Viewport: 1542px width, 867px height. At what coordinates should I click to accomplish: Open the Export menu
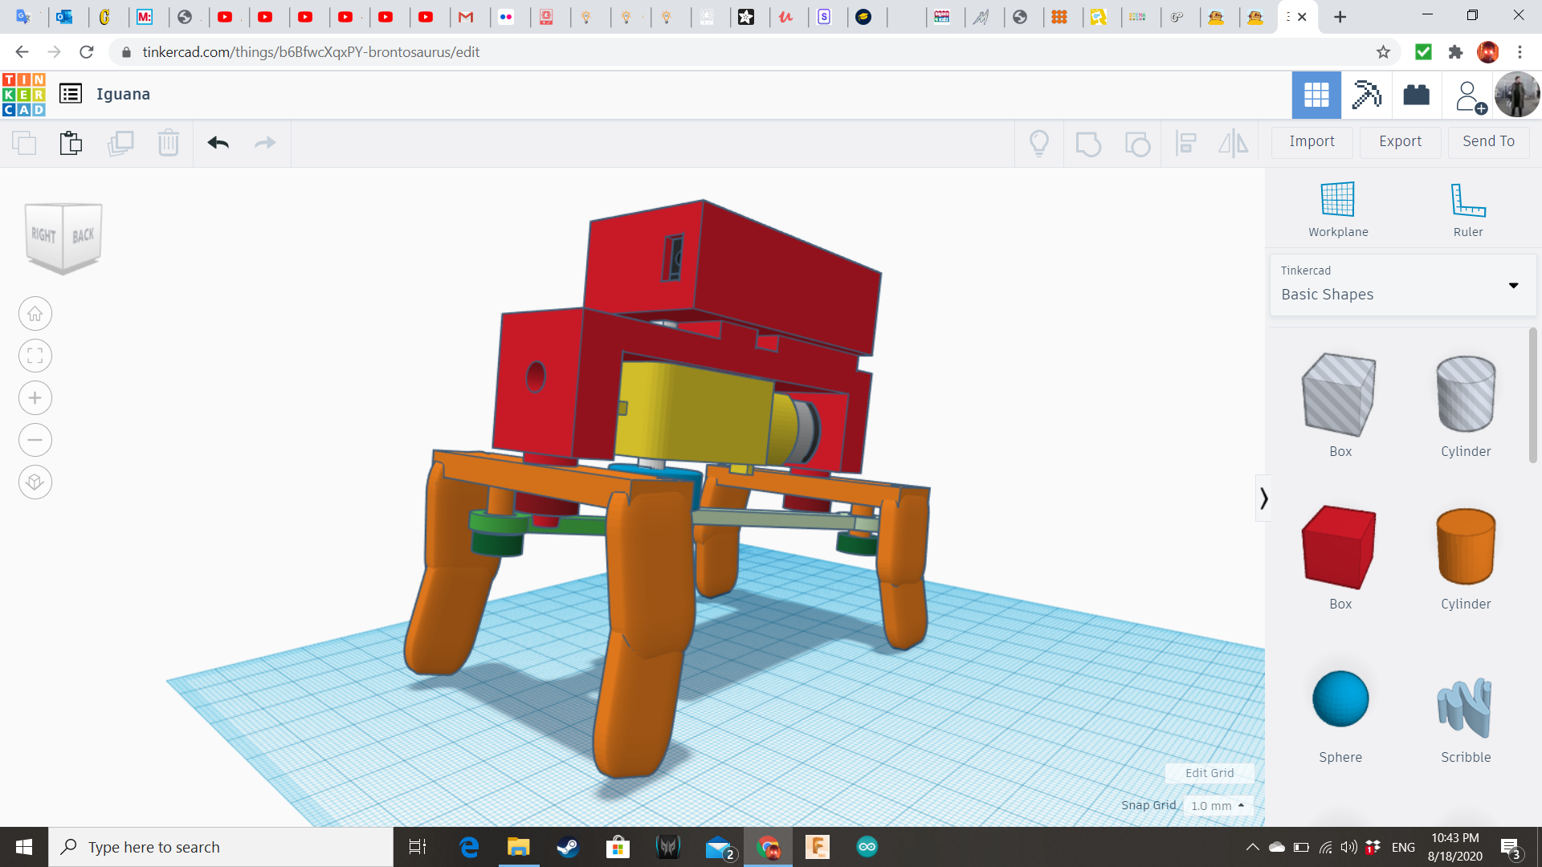(x=1400, y=141)
